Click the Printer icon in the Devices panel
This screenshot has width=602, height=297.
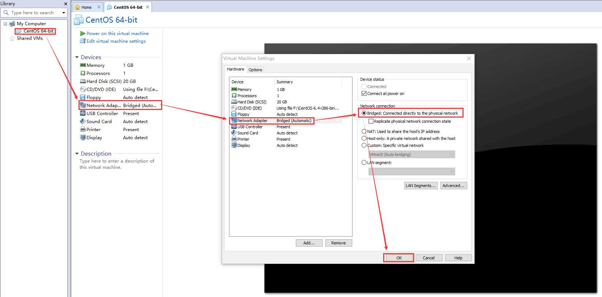point(83,129)
